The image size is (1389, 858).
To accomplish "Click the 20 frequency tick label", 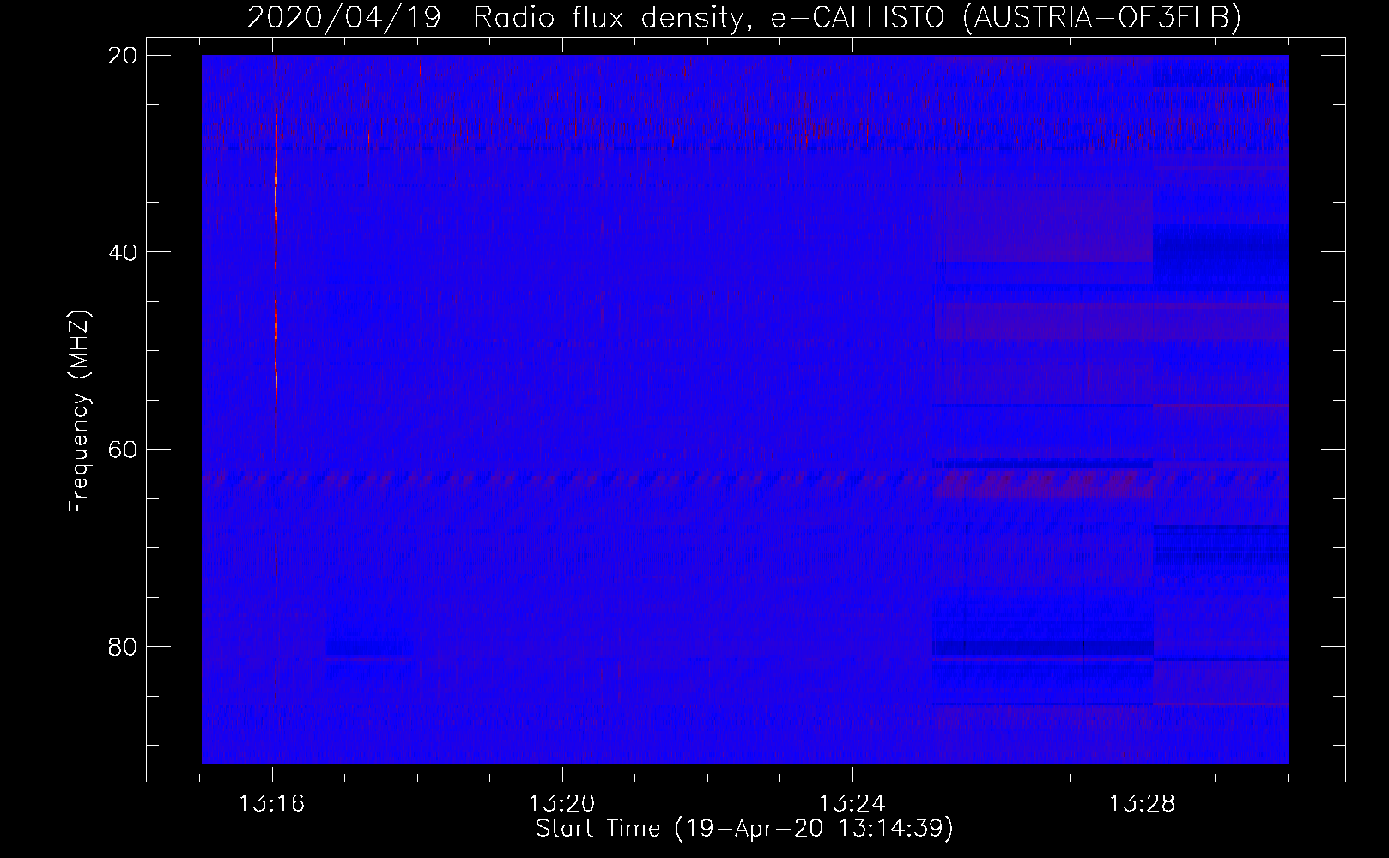I will 123,56.
